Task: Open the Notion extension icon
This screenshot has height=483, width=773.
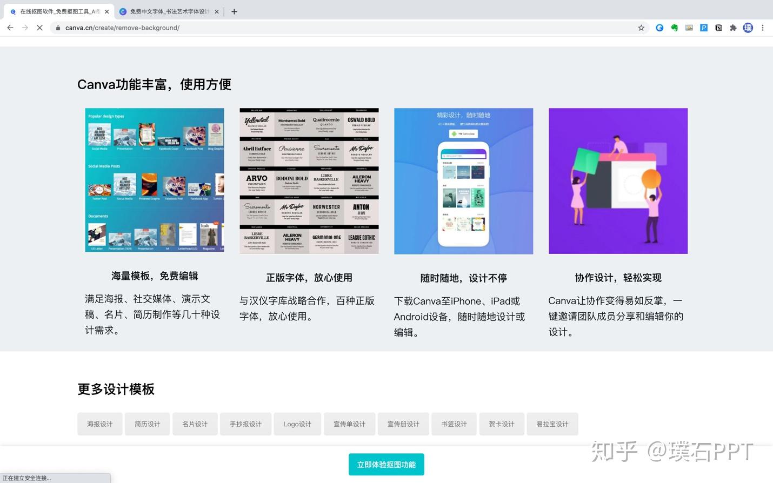Action: pyautogui.click(x=718, y=28)
